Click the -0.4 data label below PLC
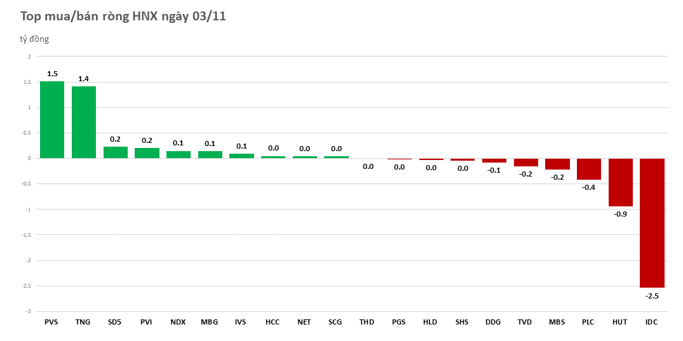Viewport: 683px width, 341px height. click(x=588, y=187)
